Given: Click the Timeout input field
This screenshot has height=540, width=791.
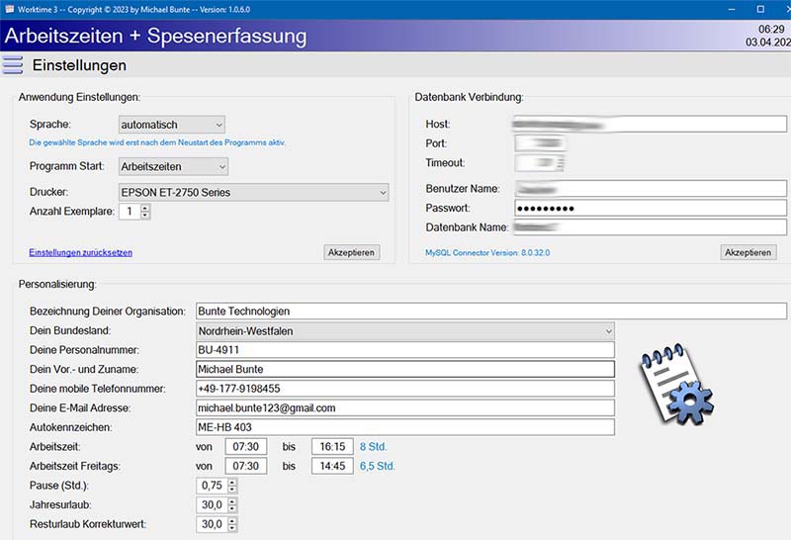Looking at the screenshot, I should tap(539, 163).
